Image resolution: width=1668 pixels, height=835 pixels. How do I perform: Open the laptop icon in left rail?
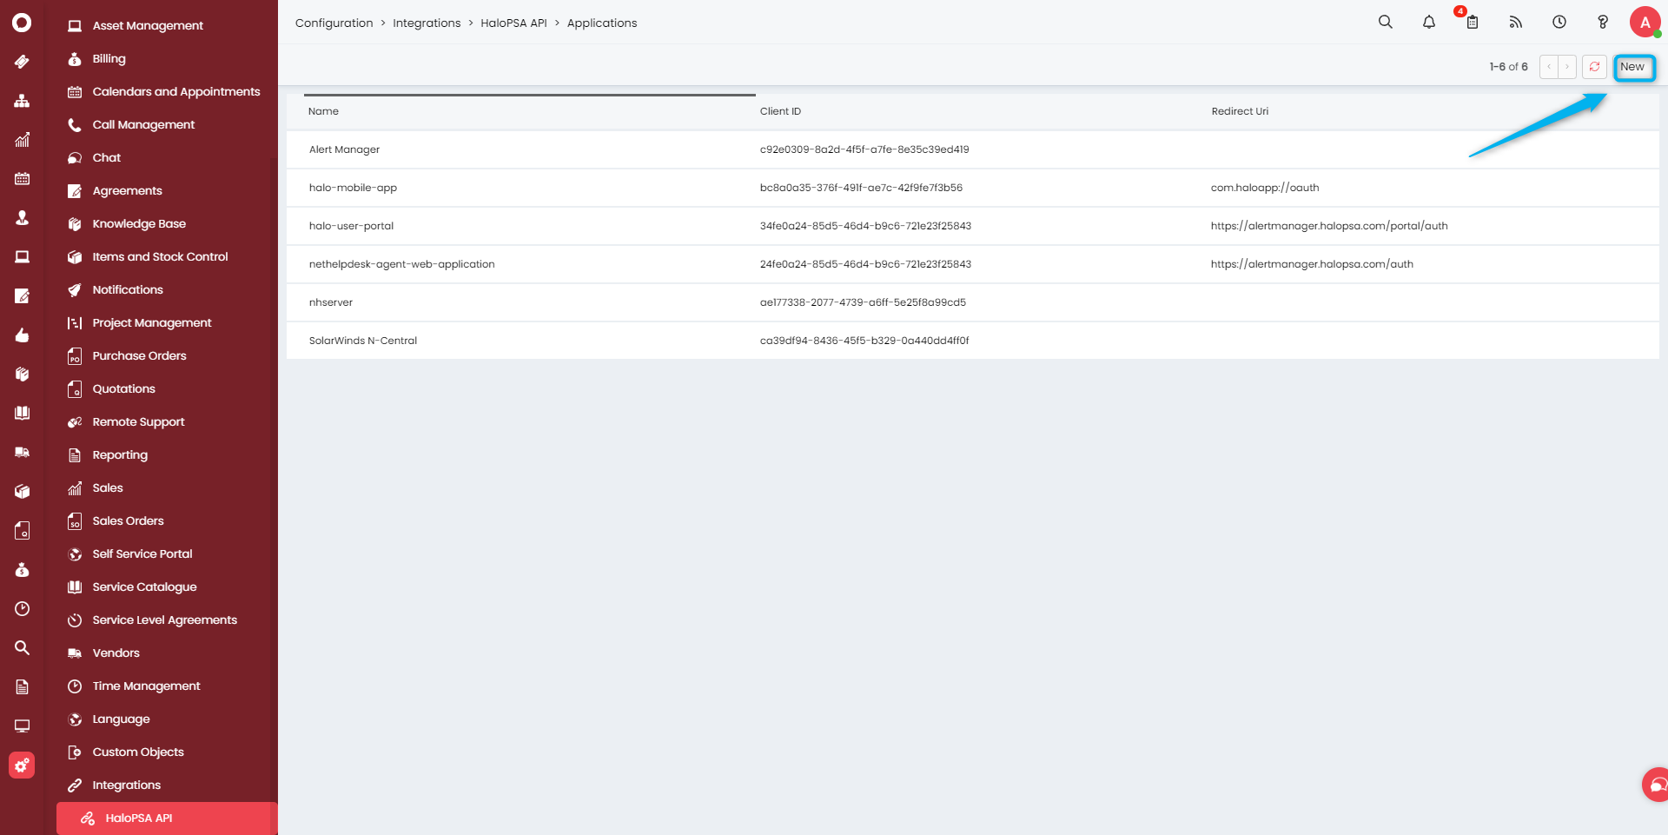[x=22, y=257]
